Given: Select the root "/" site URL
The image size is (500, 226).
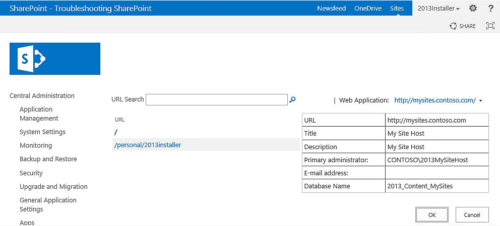Looking at the screenshot, I should 116,132.
